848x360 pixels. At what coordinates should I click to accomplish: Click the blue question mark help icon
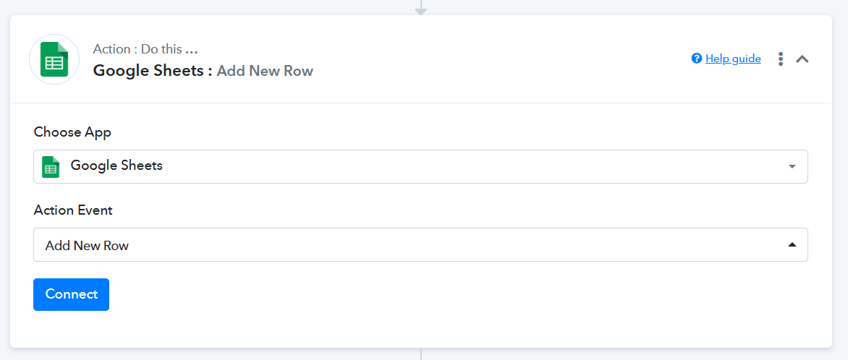(697, 59)
